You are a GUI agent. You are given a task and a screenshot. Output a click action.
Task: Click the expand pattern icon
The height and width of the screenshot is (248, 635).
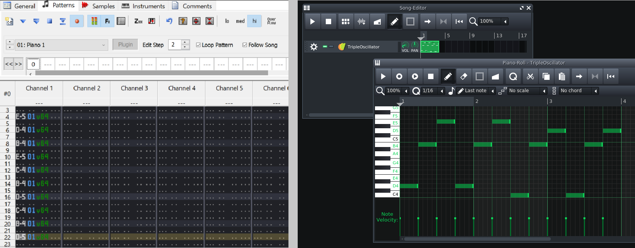point(196,21)
